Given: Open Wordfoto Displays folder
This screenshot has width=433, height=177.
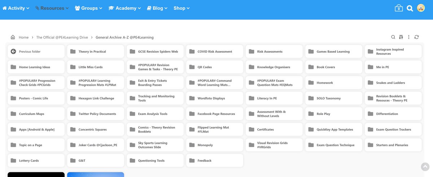Looking at the screenshot, I should click(215, 98).
